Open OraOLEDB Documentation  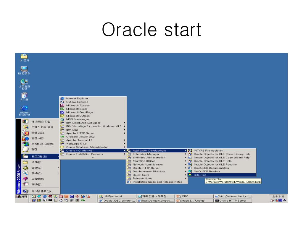(x=222, y=168)
